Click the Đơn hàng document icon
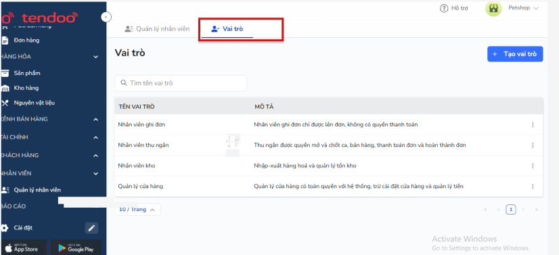Screen dimensions: 559x255 [x=5, y=40]
